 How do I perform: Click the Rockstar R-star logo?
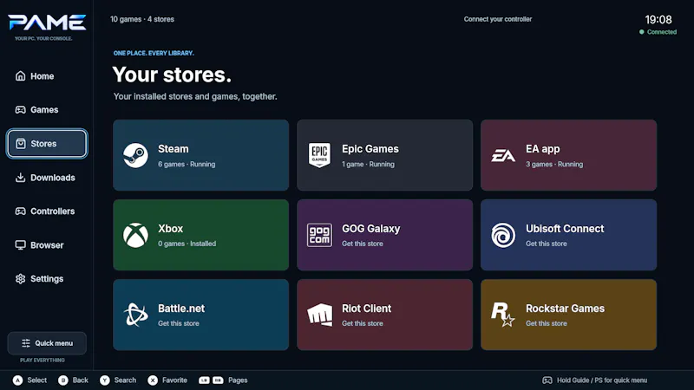point(503,315)
